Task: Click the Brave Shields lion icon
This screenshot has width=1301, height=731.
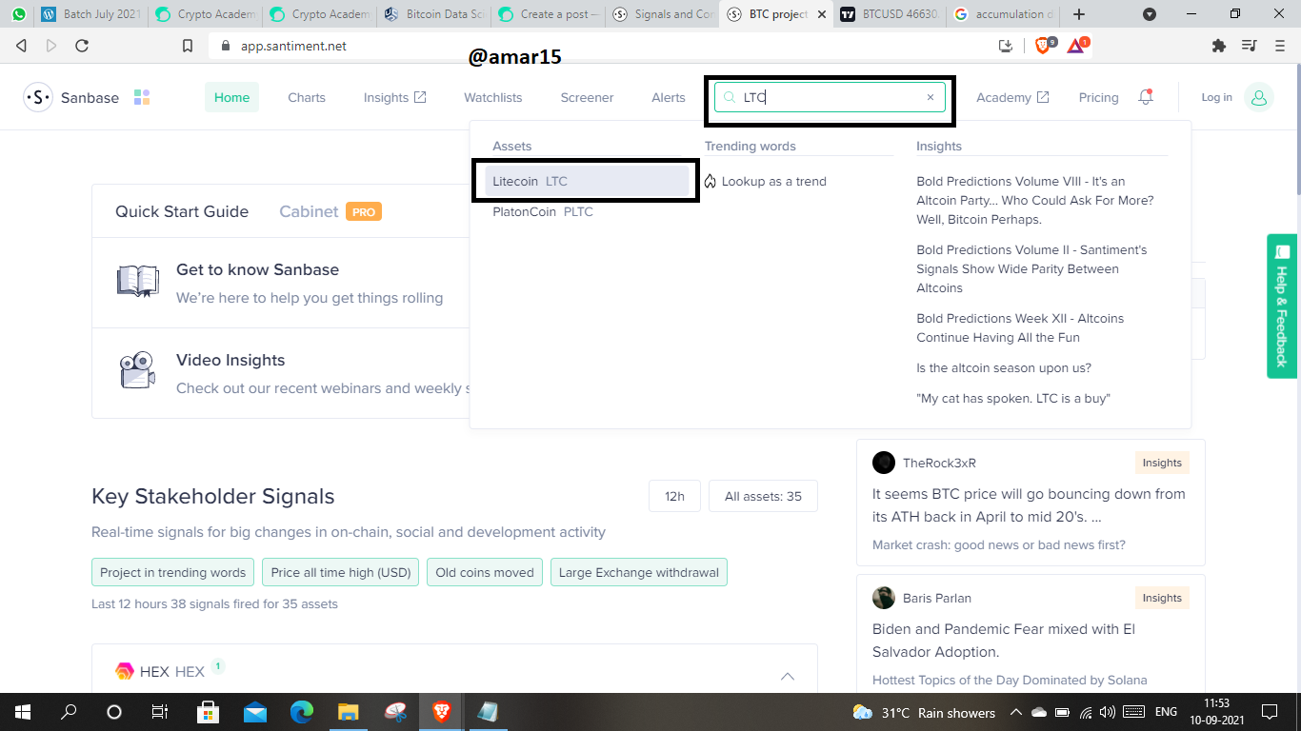Action: (x=1044, y=45)
